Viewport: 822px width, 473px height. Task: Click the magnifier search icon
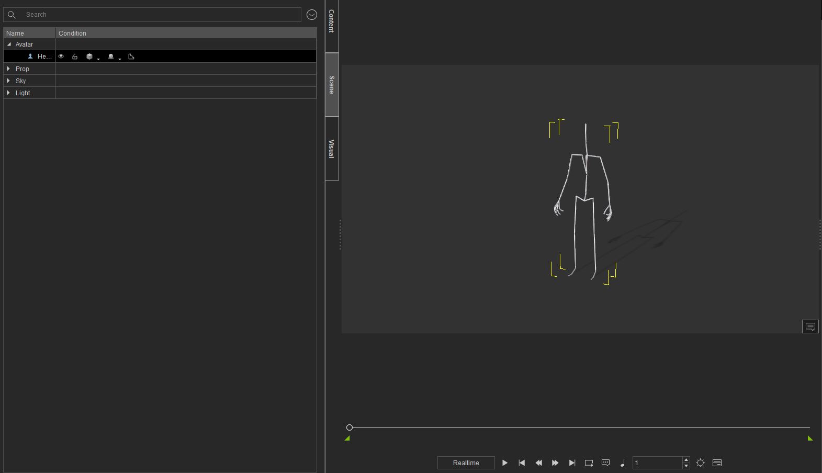point(12,15)
